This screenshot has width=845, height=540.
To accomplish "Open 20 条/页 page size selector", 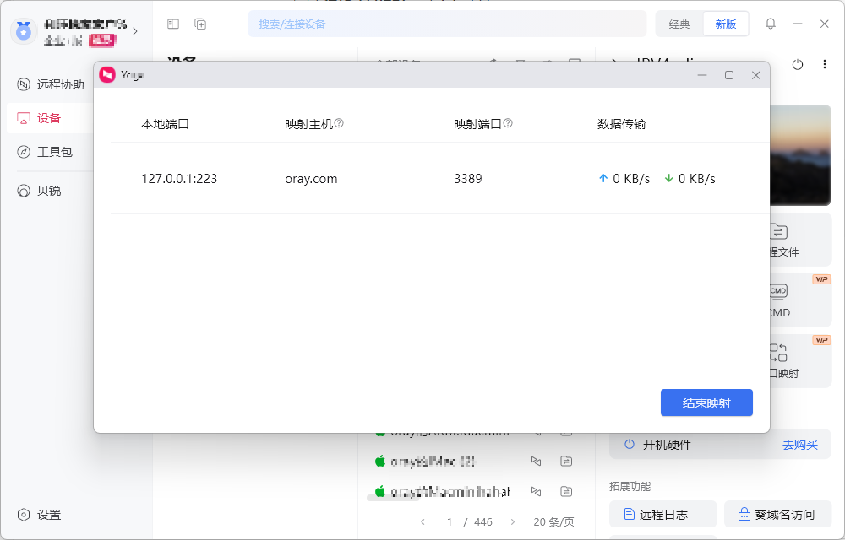I will 553,521.
